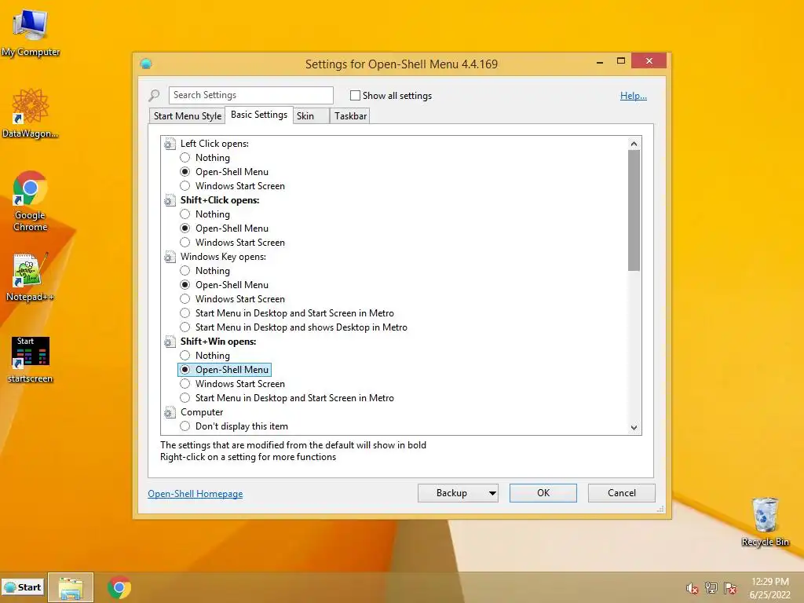
Task: Click the search magnifier icon
Action: pos(154,95)
